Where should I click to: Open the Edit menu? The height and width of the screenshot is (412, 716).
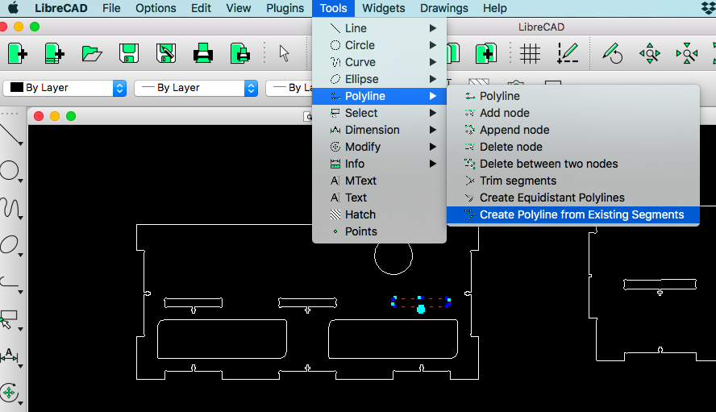[x=201, y=8]
